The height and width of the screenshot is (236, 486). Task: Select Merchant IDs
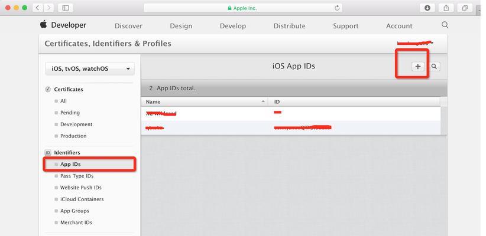pyautogui.click(x=76, y=222)
